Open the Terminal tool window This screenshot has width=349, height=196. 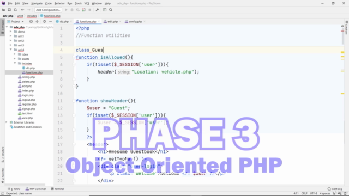[57, 189]
